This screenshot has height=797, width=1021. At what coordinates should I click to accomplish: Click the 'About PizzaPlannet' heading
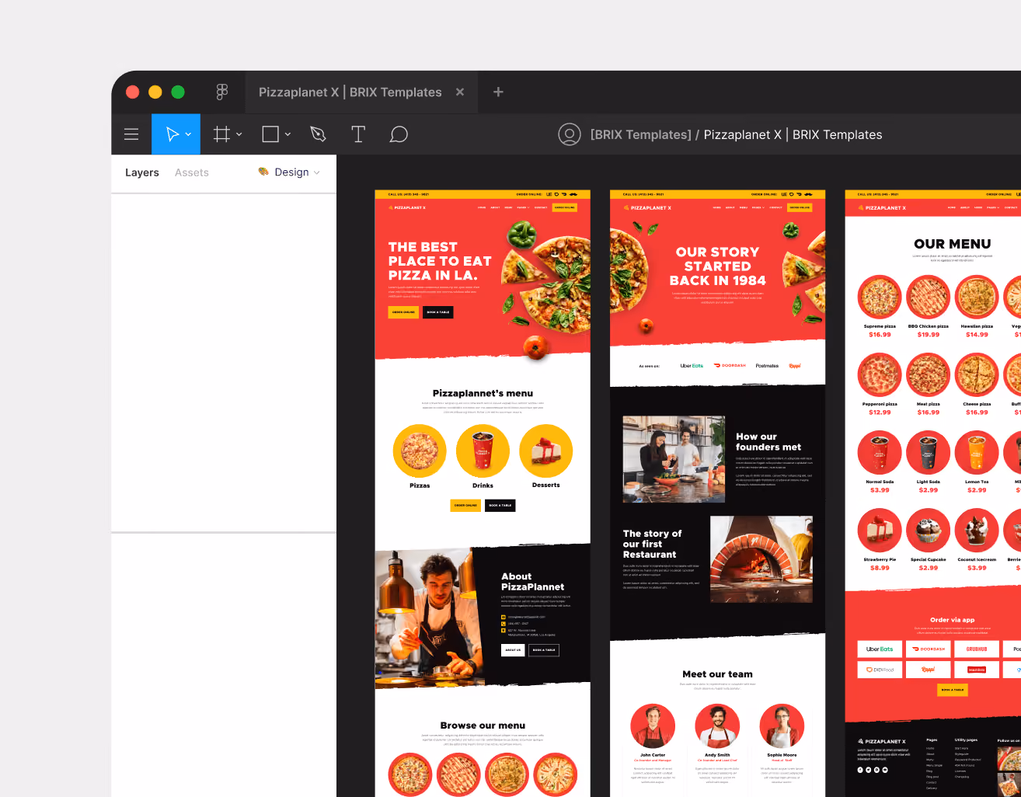pyautogui.click(x=533, y=582)
